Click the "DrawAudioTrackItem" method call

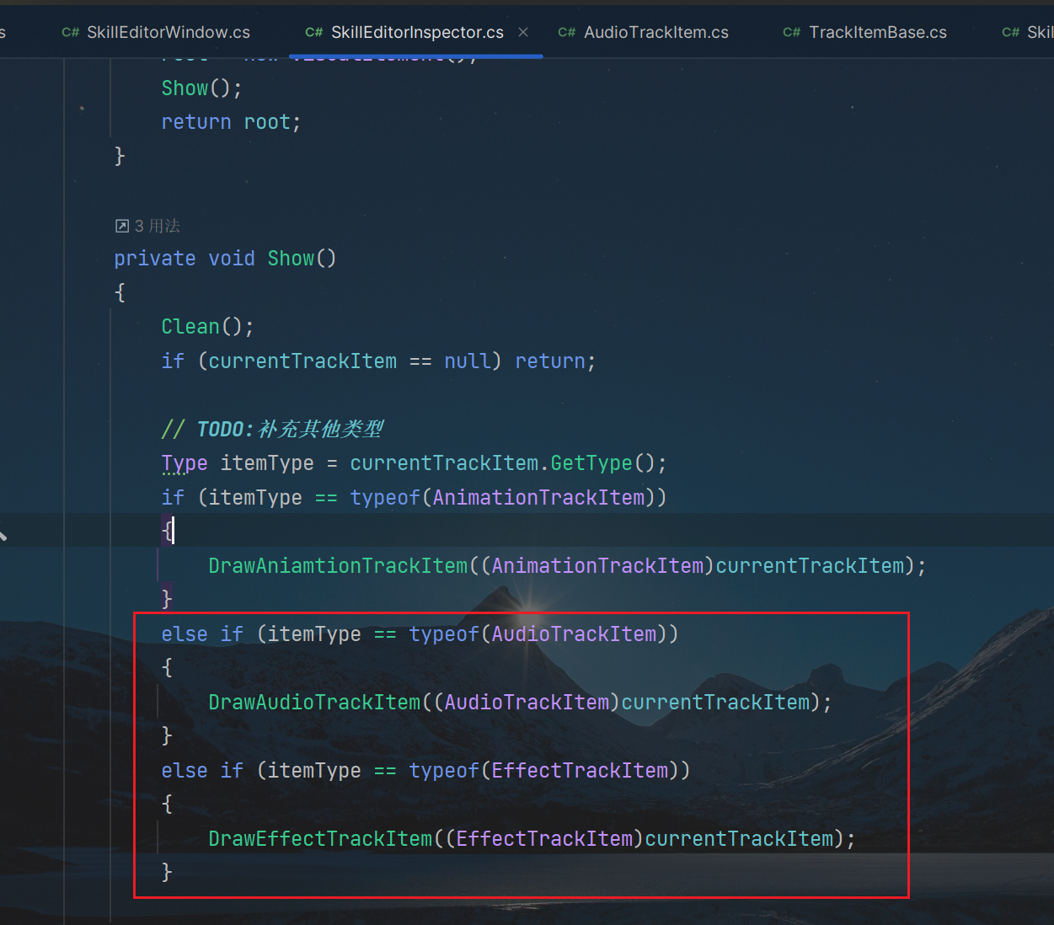(314, 703)
